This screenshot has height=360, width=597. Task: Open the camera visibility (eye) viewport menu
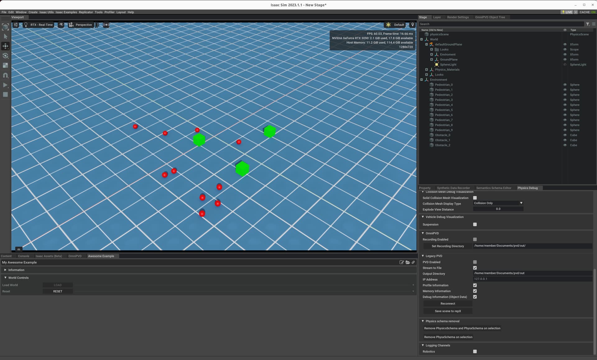(x=61, y=25)
